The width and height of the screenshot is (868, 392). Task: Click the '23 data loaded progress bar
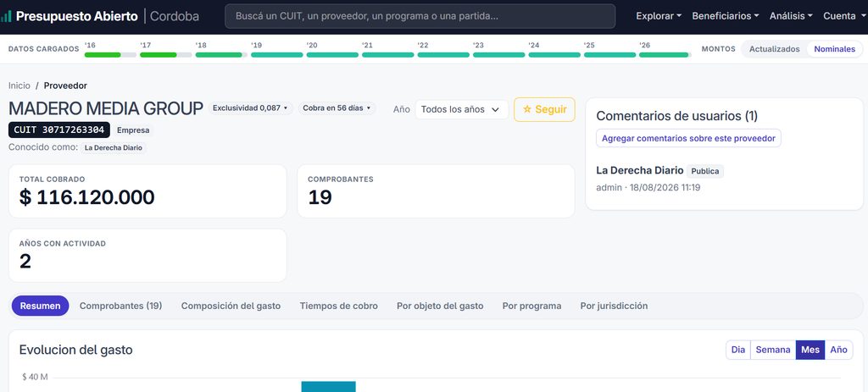pyautogui.click(x=498, y=55)
